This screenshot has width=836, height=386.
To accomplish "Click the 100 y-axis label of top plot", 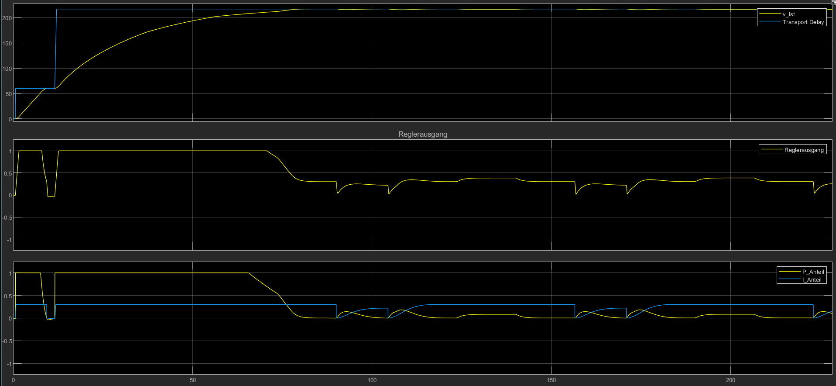I will coord(7,69).
